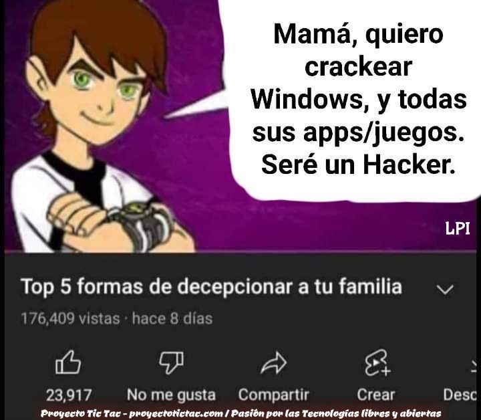Viewport: 481px width, 420px height.
Task: Click the 'No me gusta' label
Action: 171,395
